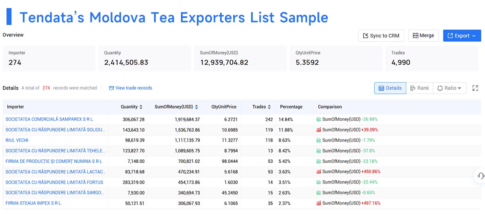
Task: Open the customer support headset icon
Action: (481, 176)
